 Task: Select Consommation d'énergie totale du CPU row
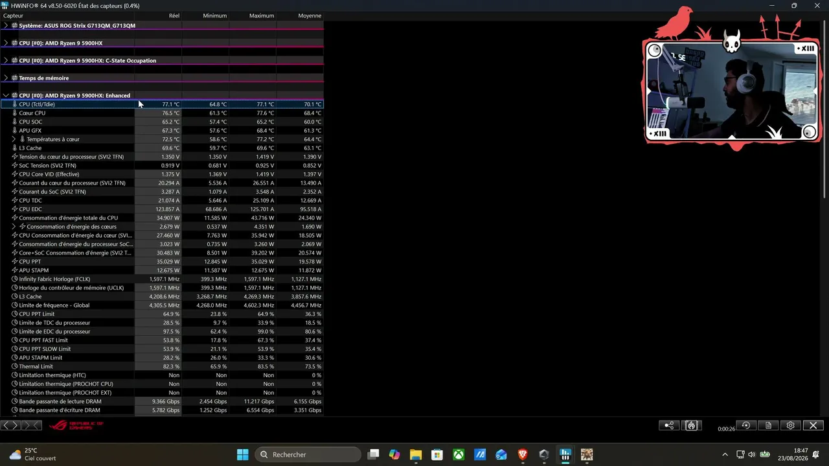coord(162,218)
